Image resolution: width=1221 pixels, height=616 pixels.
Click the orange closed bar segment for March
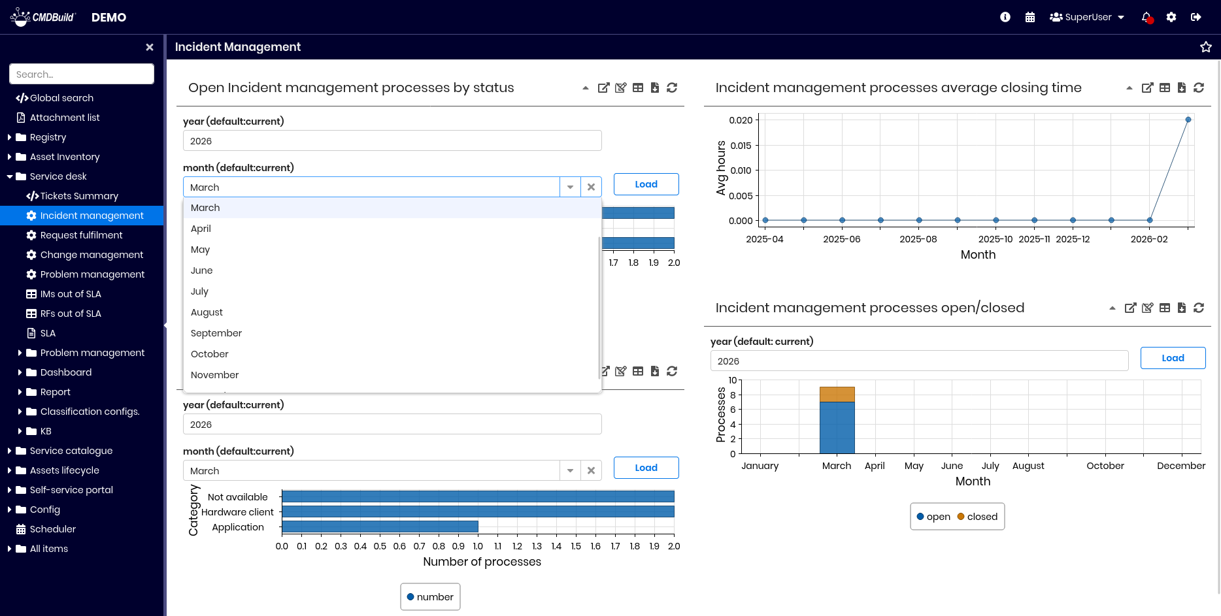point(837,394)
